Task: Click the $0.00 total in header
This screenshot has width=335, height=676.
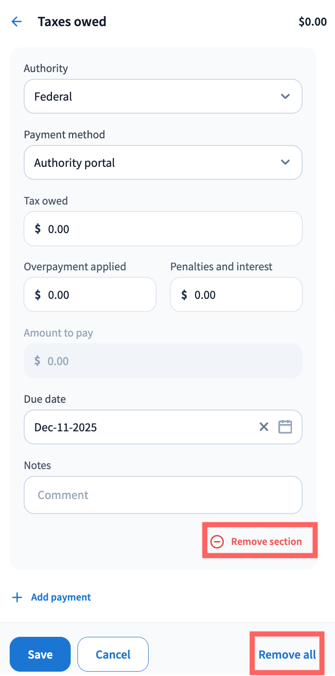Action: [x=312, y=22]
